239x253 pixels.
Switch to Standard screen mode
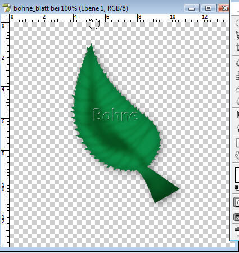coord(237,217)
